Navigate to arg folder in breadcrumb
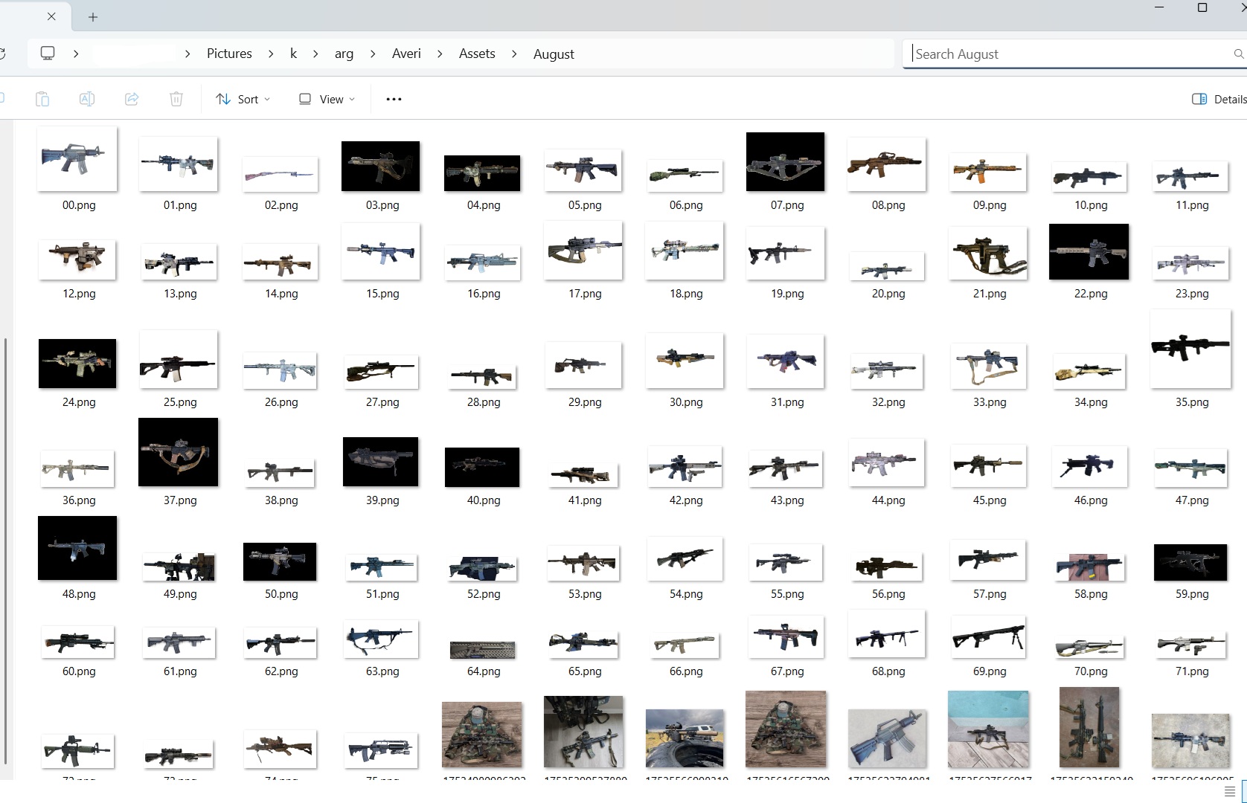This screenshot has height=803, width=1247. click(344, 54)
